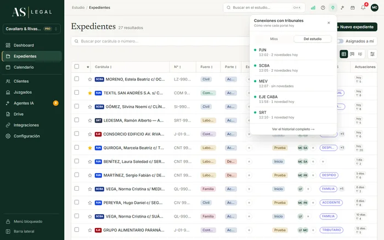Open Agentes IA in the sidebar
Screen dimensions: 384x240
pyautogui.click(x=32, y=103)
